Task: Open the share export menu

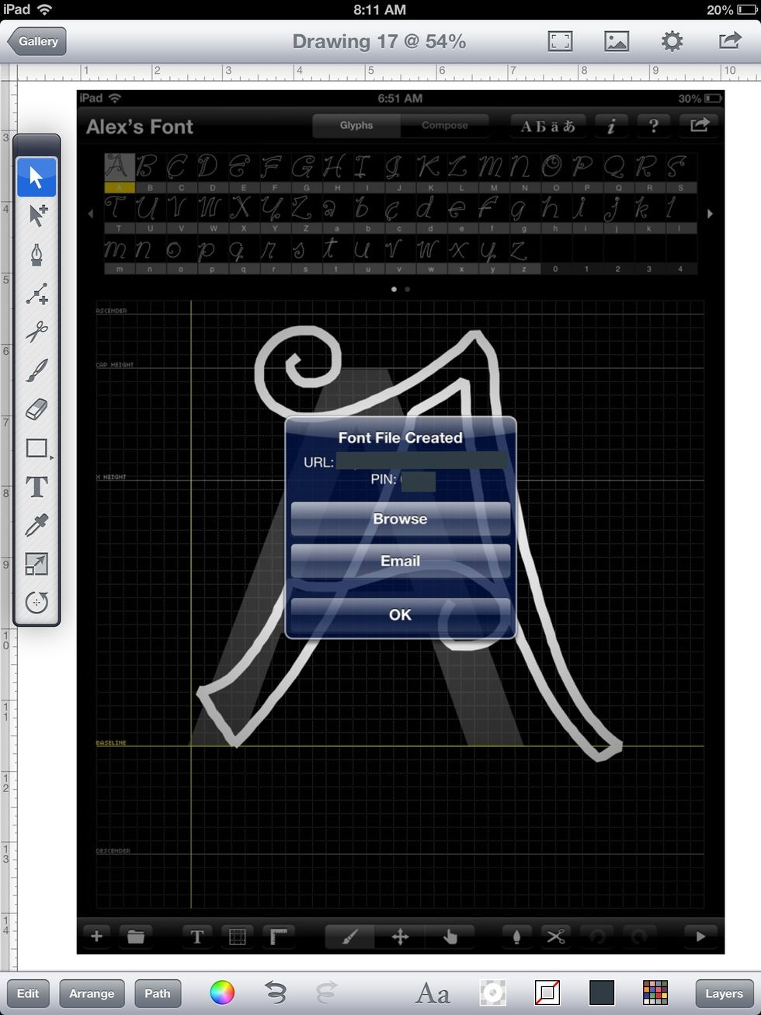Action: pos(729,41)
